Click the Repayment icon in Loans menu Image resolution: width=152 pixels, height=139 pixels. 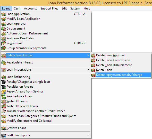click(x=4, y=43)
